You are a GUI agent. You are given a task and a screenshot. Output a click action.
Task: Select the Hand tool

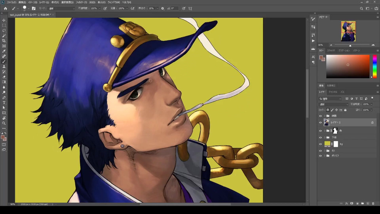point(4,118)
